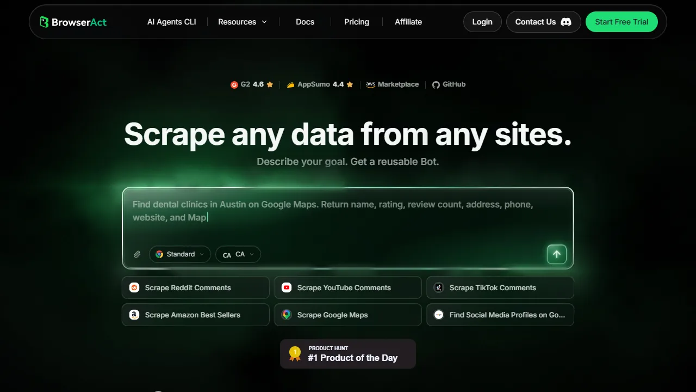The image size is (696, 392).
Task: Open the Standard browser mode dropdown
Action: point(180,254)
